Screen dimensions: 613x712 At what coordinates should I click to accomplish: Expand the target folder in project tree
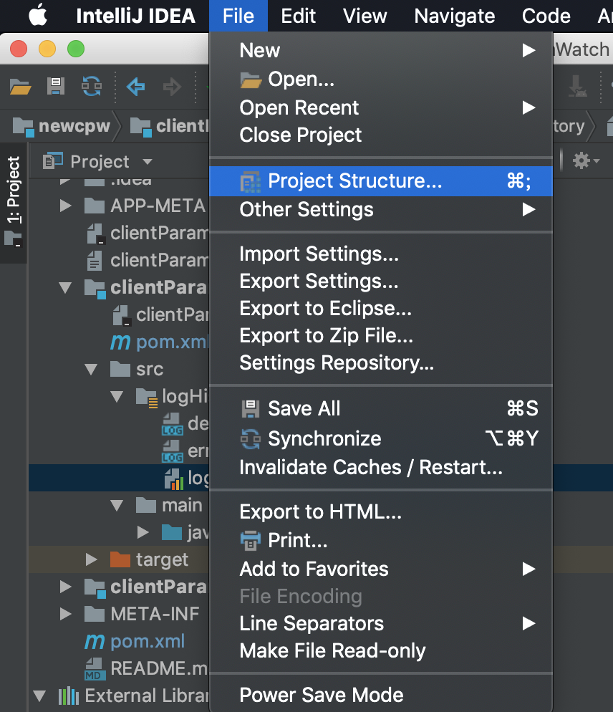click(91, 559)
